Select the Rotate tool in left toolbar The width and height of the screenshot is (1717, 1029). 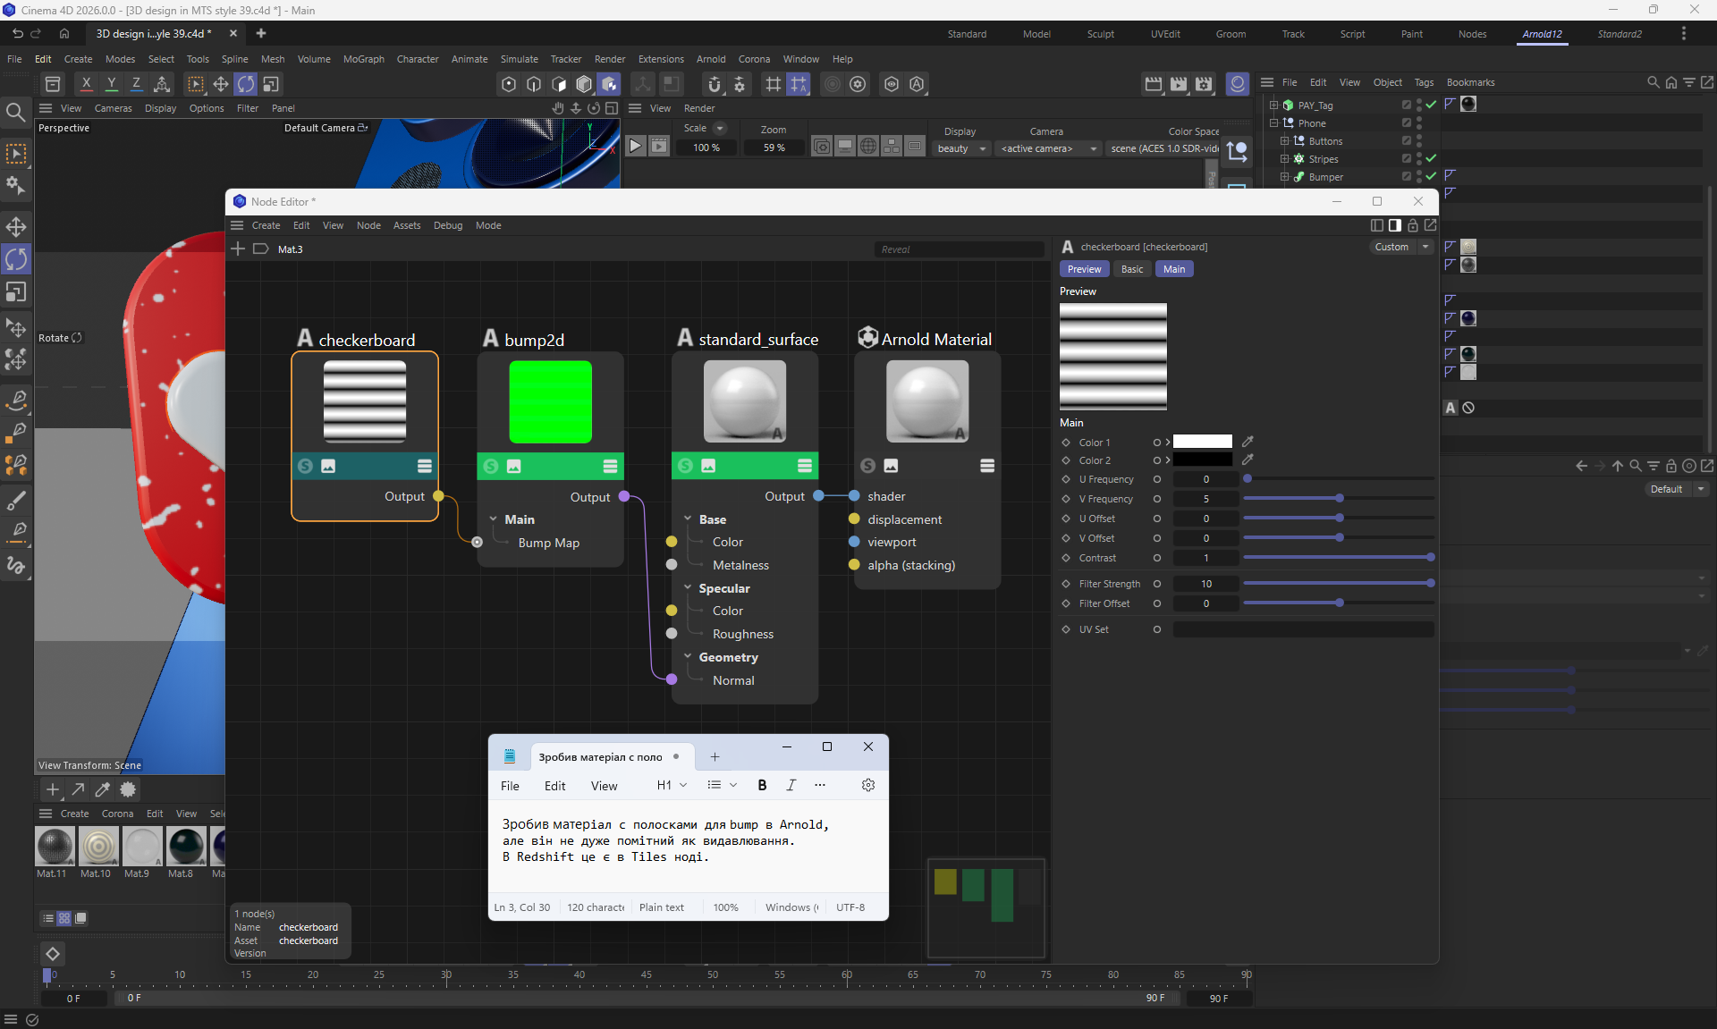[16, 259]
